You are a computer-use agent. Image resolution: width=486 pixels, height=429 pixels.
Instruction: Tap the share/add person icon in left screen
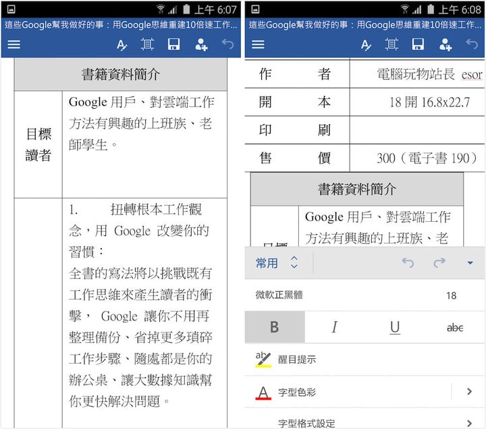(201, 45)
